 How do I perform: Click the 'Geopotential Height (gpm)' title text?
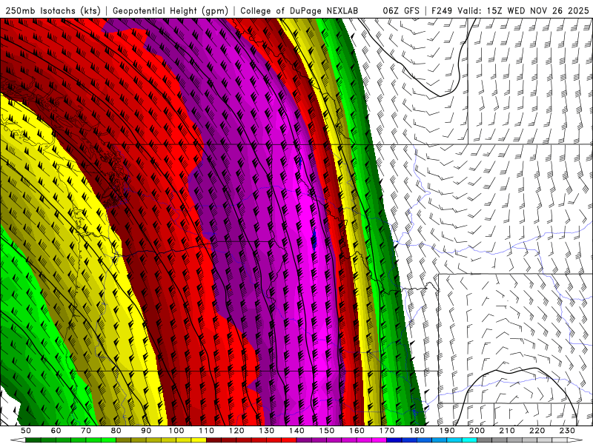170,10
